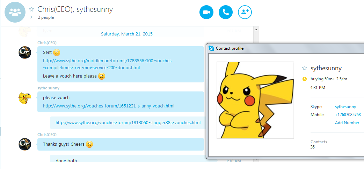Click the 1:10 AM message timestamp

[233, 161]
